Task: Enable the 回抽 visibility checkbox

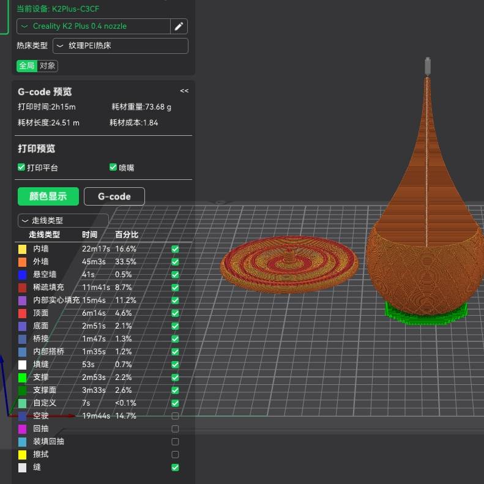Action: (175, 429)
